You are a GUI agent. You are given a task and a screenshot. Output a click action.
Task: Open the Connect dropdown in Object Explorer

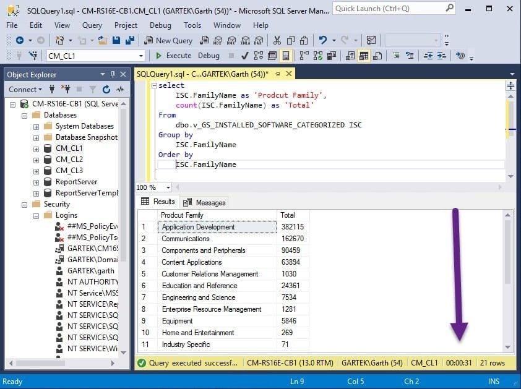25,89
